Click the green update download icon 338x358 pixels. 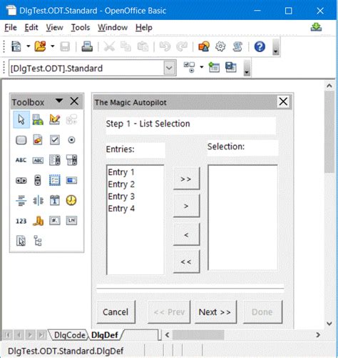[x=317, y=27]
